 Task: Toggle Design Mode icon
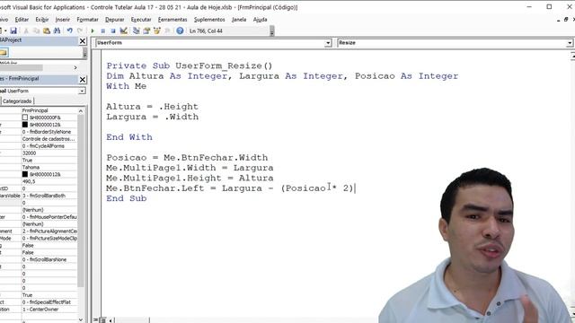(x=124, y=31)
